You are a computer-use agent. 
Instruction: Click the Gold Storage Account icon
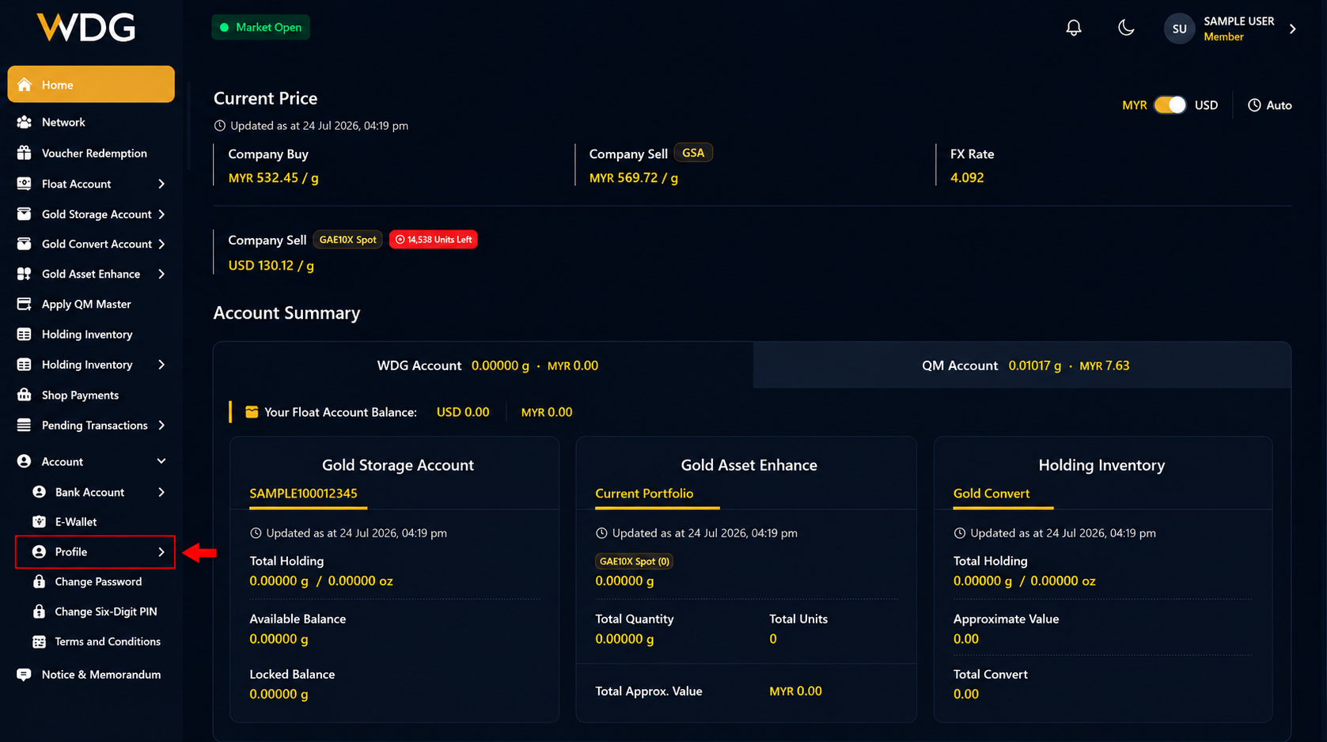point(25,214)
